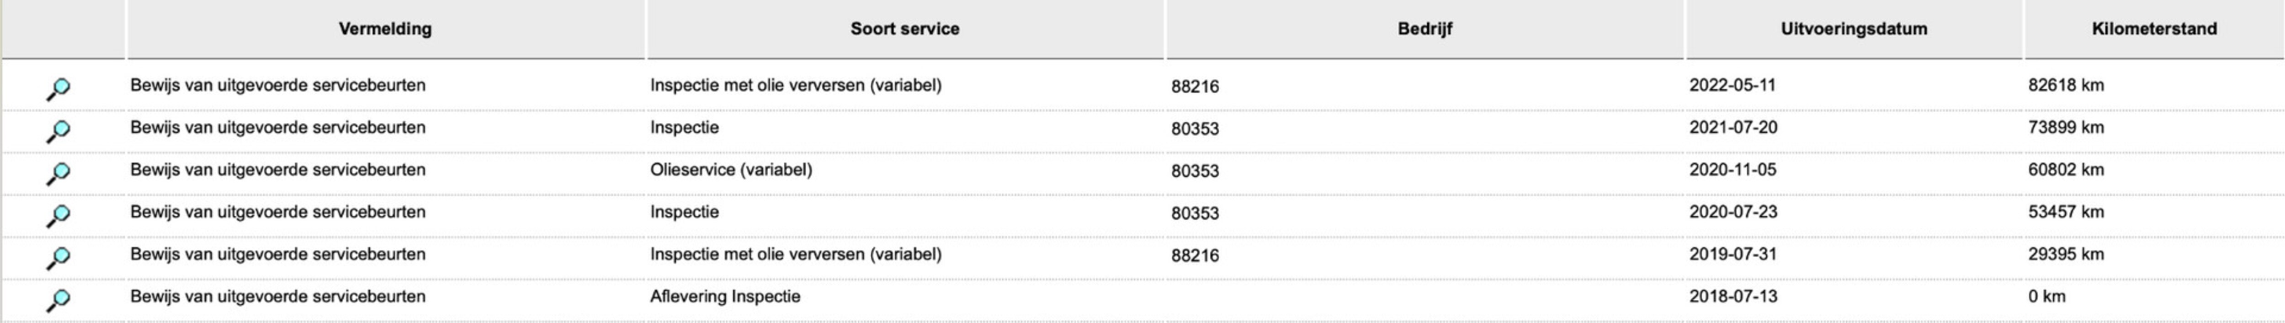Select company code 88216 in first row
Viewport: 2285px width, 323px height.
[x=1195, y=86]
